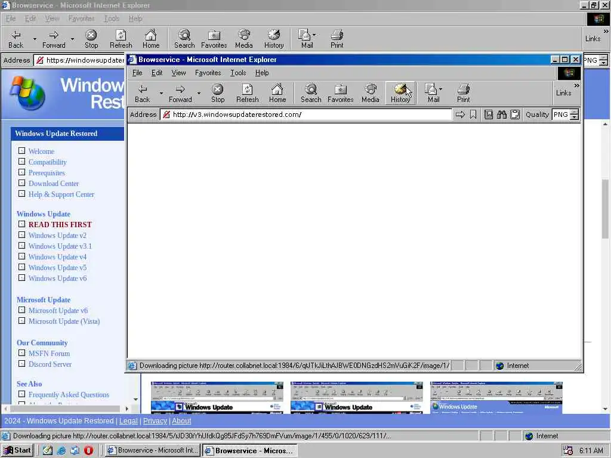Launch Opera from the quick launch bar
The width and height of the screenshot is (611, 458).
[88, 450]
